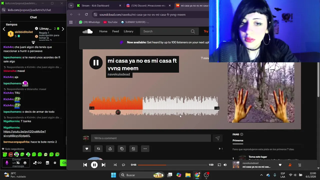Go to SoundCloud home via the cloud logo

click(87, 31)
